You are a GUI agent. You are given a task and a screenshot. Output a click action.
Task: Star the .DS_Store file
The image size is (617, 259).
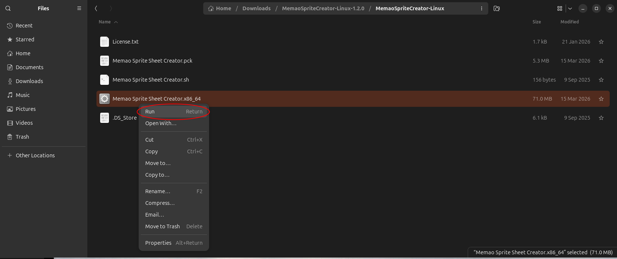(x=601, y=118)
